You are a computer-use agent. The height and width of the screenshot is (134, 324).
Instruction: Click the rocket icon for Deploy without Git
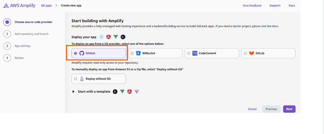(x=82, y=79)
